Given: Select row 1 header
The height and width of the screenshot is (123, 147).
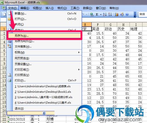Looking at the screenshot, I should click(4, 29).
